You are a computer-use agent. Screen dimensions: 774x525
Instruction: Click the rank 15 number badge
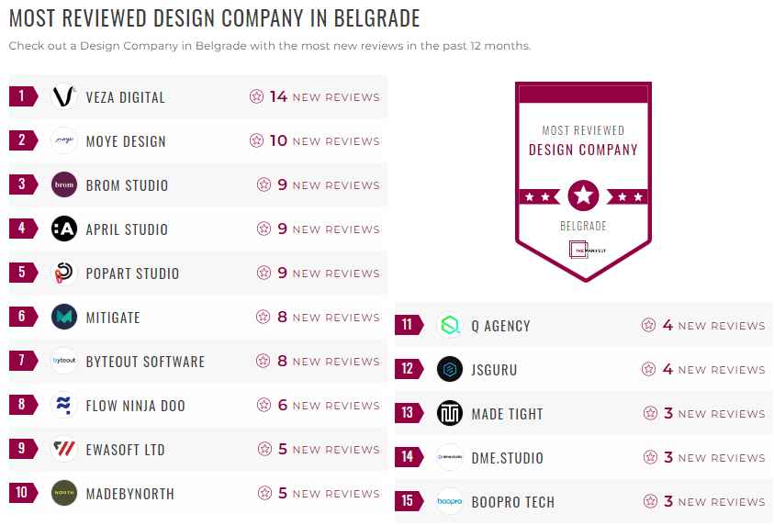[x=408, y=502]
